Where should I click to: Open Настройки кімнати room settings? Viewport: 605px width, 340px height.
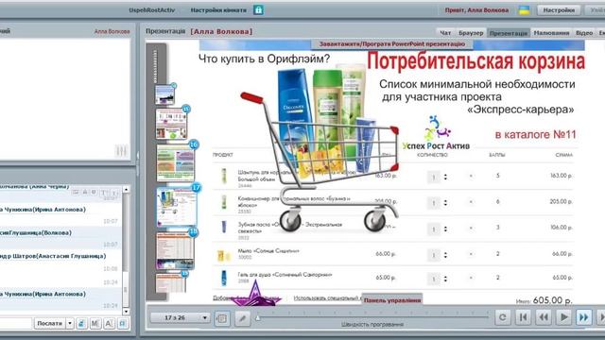[218, 10]
